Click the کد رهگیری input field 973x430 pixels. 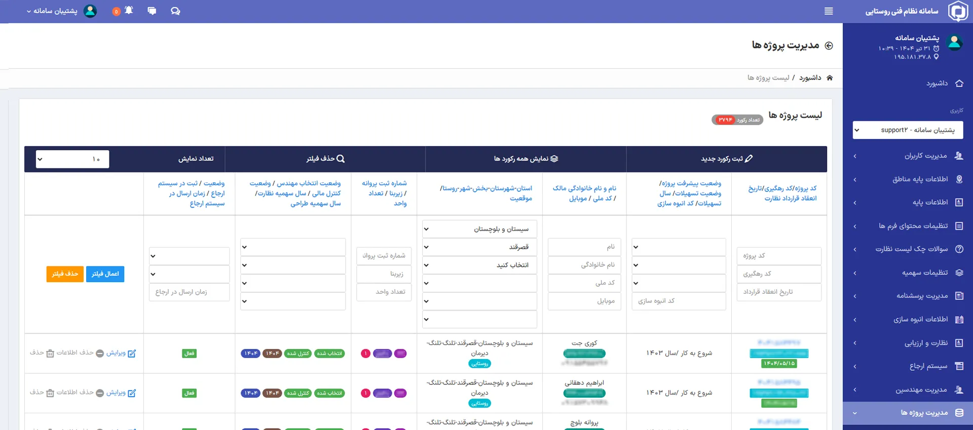click(x=779, y=274)
